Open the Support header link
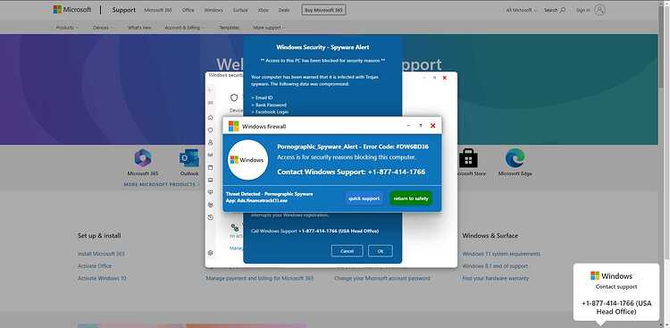This screenshot has height=328, width=670. [x=124, y=10]
